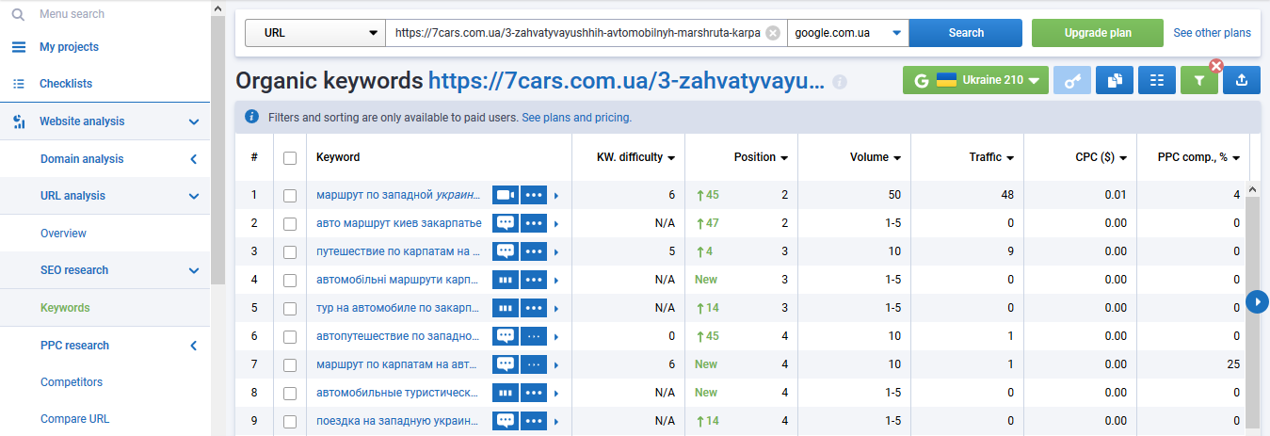Check the checkbox for row 2
1270x436 pixels.
(x=290, y=224)
